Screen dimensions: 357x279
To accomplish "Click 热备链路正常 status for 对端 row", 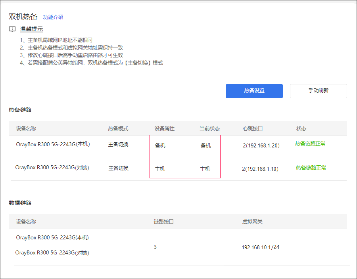I will [x=311, y=168].
